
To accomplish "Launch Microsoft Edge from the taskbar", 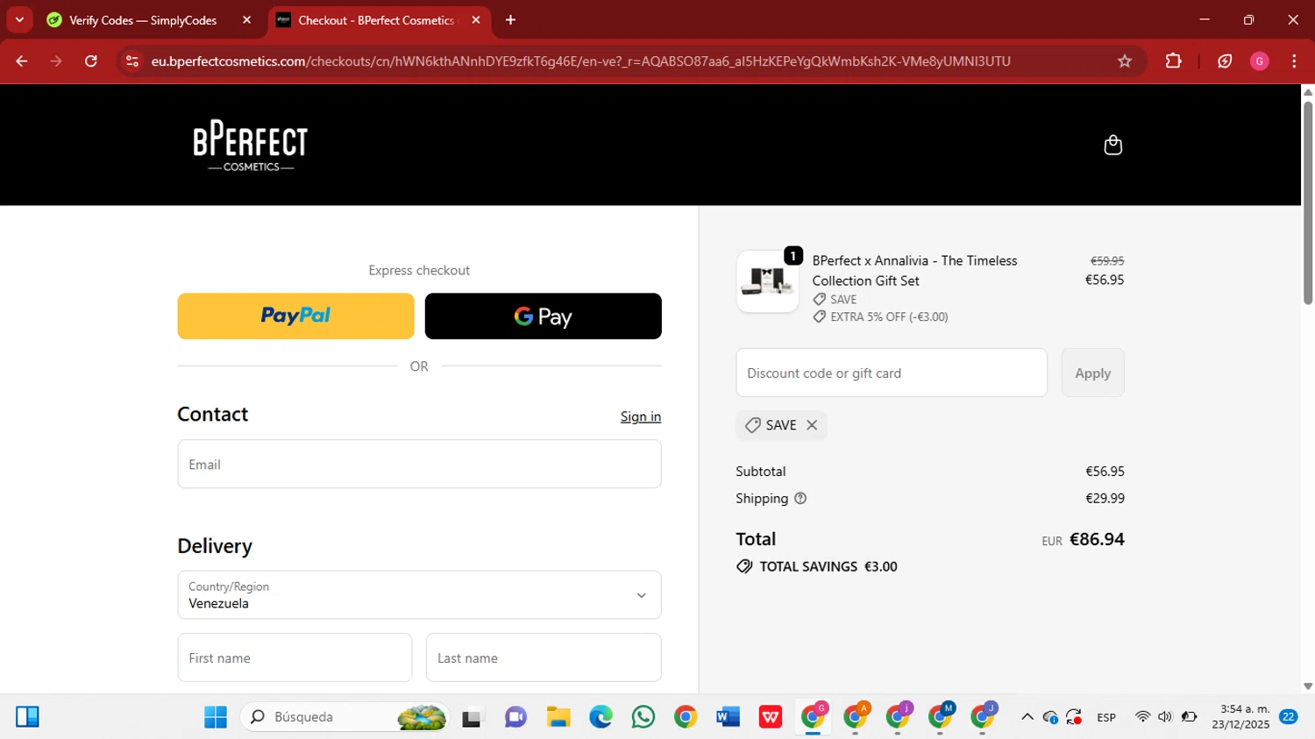I will click(601, 717).
